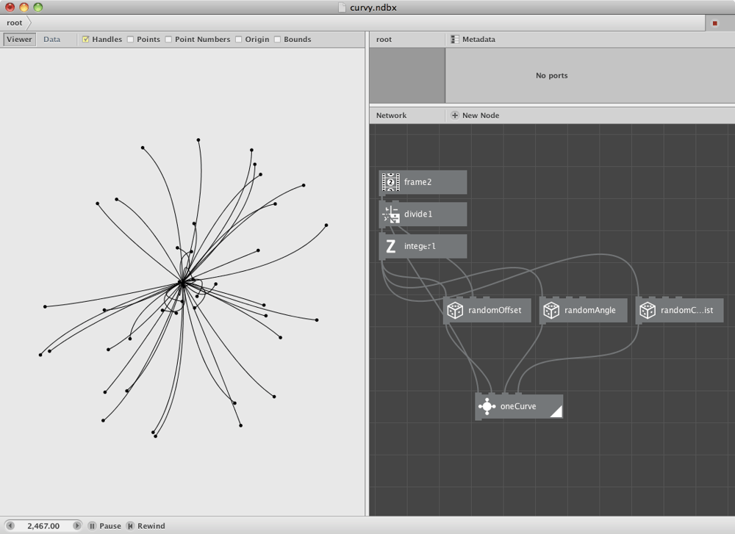
Task: Click the randomOffset dice icon
Action: click(x=455, y=310)
